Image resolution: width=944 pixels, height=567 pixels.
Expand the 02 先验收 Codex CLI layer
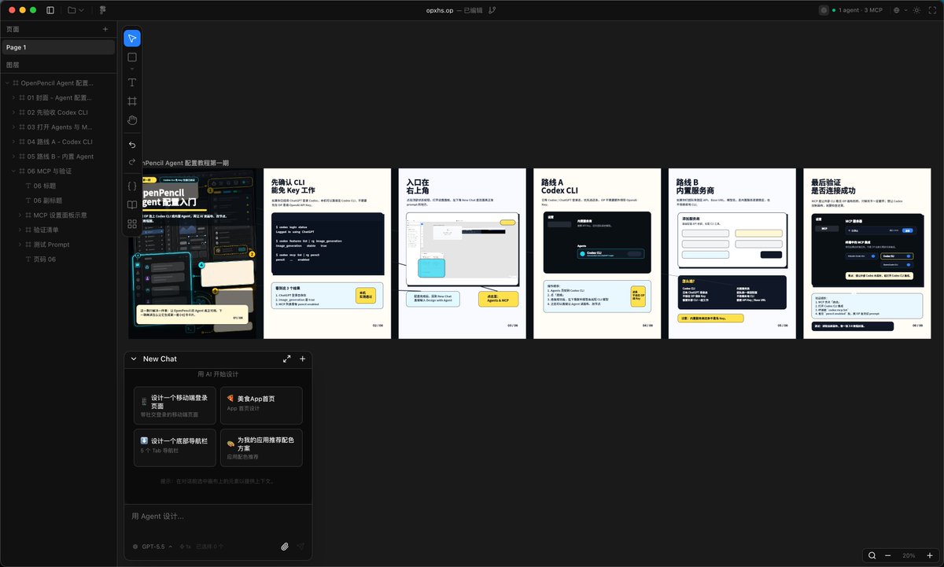[13, 112]
